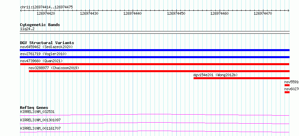299x136 pixels.
Task: Open variant nsv6459462 (Sedlazeck2020) label
Action: pyautogui.click(x=46, y=47)
